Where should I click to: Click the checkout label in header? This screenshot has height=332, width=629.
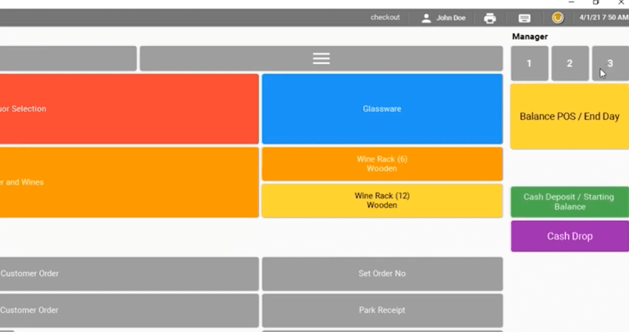[385, 17]
